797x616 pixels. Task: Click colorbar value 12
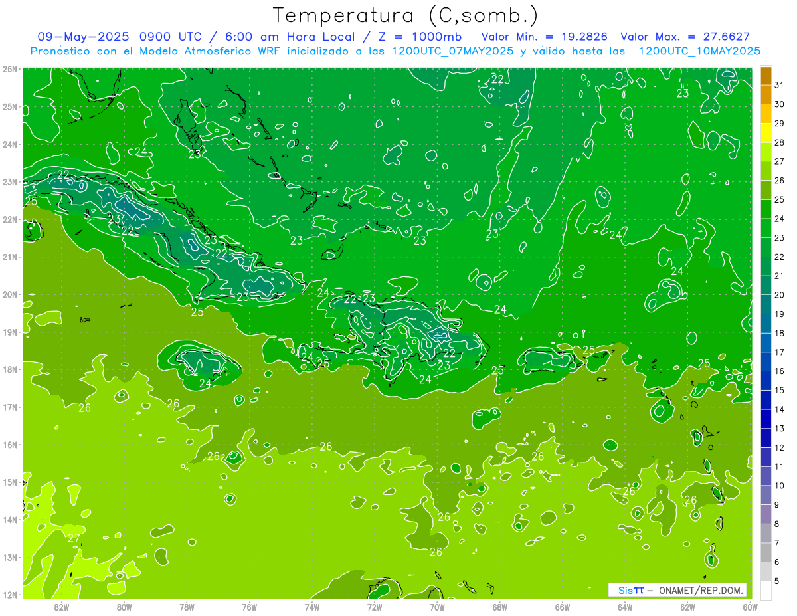(x=779, y=447)
